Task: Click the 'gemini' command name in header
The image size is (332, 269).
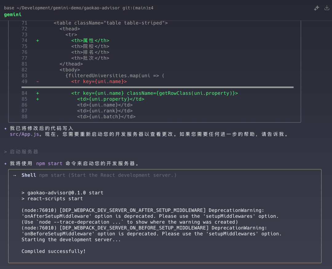Action: tap(13, 15)
